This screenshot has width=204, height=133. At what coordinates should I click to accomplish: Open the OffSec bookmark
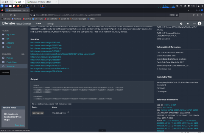tap(91, 19)
